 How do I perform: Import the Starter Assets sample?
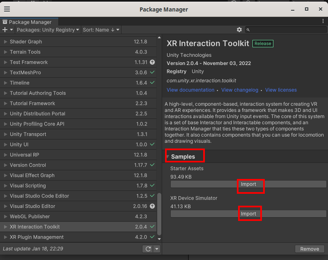[x=248, y=184]
